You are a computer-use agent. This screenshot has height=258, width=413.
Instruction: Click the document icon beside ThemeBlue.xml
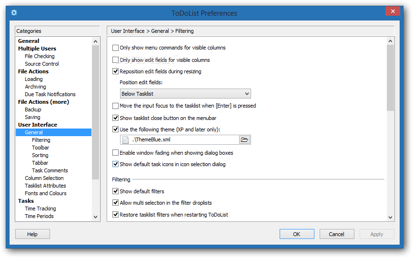(x=126, y=140)
